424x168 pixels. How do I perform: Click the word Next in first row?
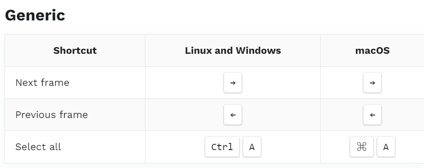tap(26, 83)
